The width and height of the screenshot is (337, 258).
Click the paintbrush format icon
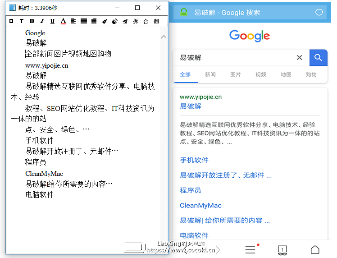(105, 21)
